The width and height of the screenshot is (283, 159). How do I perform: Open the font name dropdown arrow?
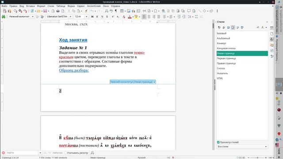click(70, 17)
